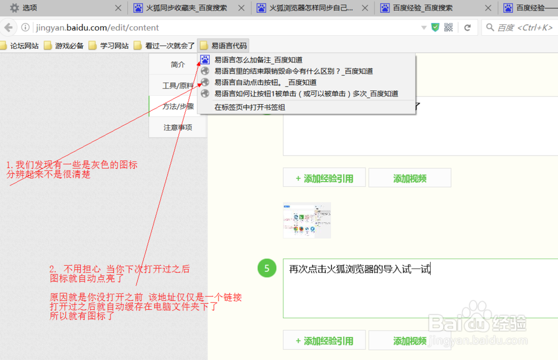Open the site information icon in address bar
Screen dimensions: 558x360
pos(26,27)
